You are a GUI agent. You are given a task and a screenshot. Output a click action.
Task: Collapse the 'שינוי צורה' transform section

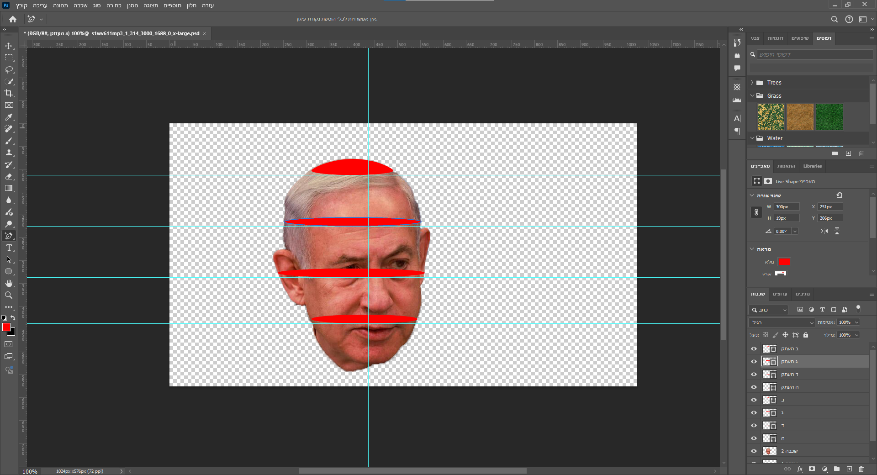[x=752, y=195]
